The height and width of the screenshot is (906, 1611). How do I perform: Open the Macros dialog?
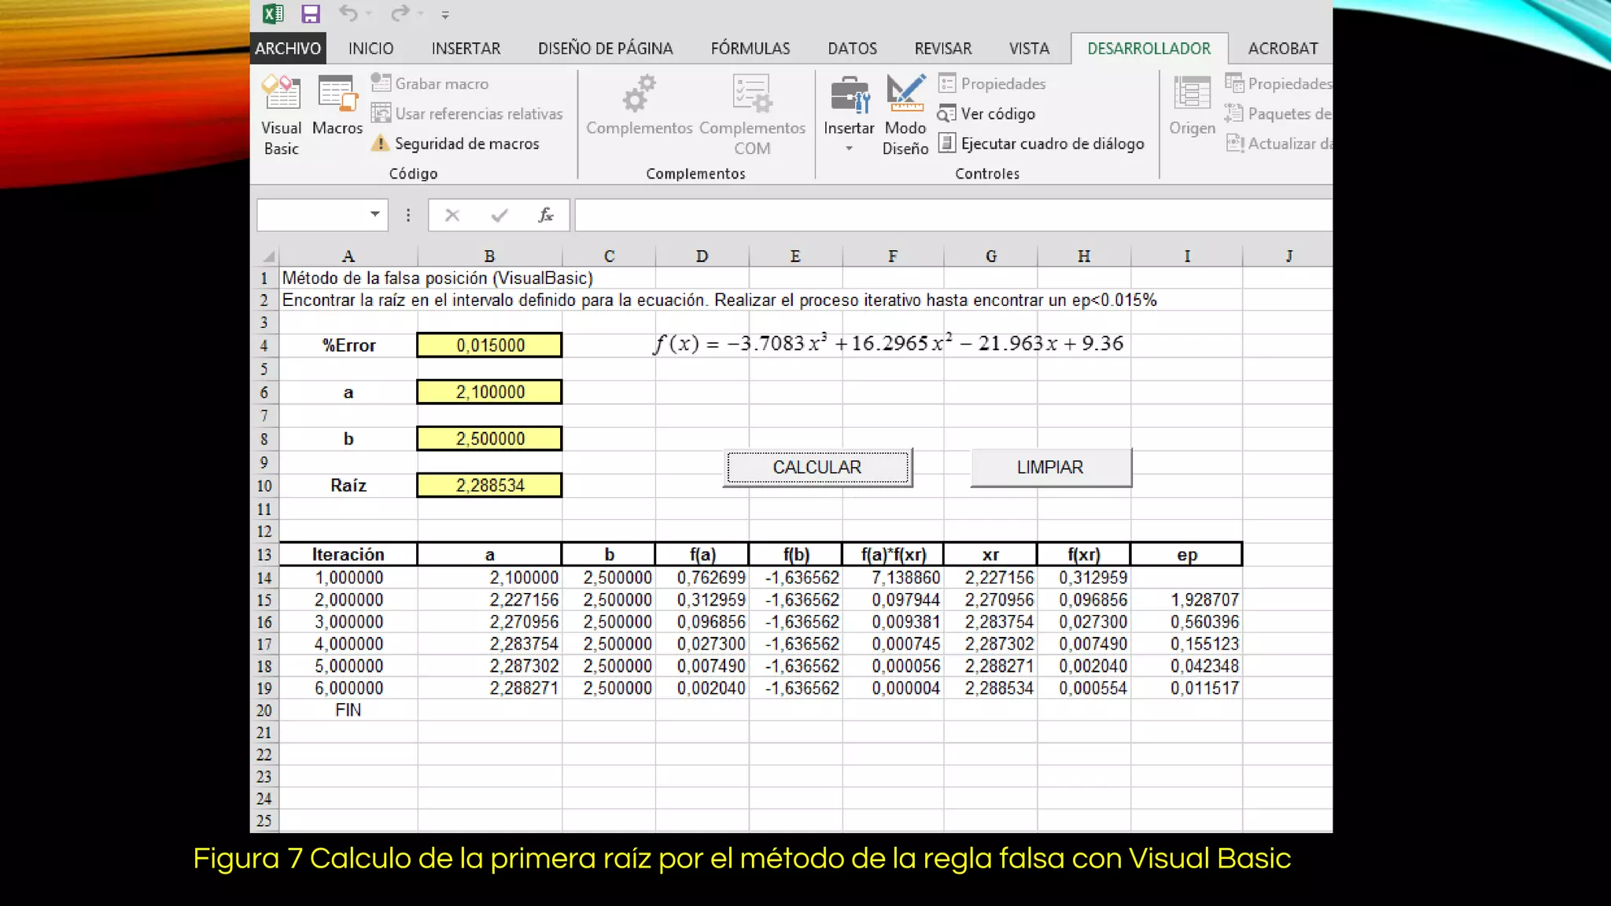coord(337,105)
